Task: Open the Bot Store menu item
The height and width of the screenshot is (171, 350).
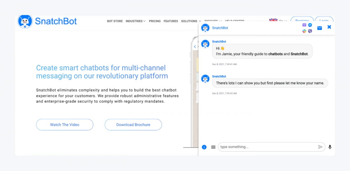Action: 115,21
